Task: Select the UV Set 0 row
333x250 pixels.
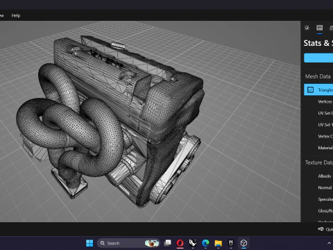Action: click(x=318, y=113)
